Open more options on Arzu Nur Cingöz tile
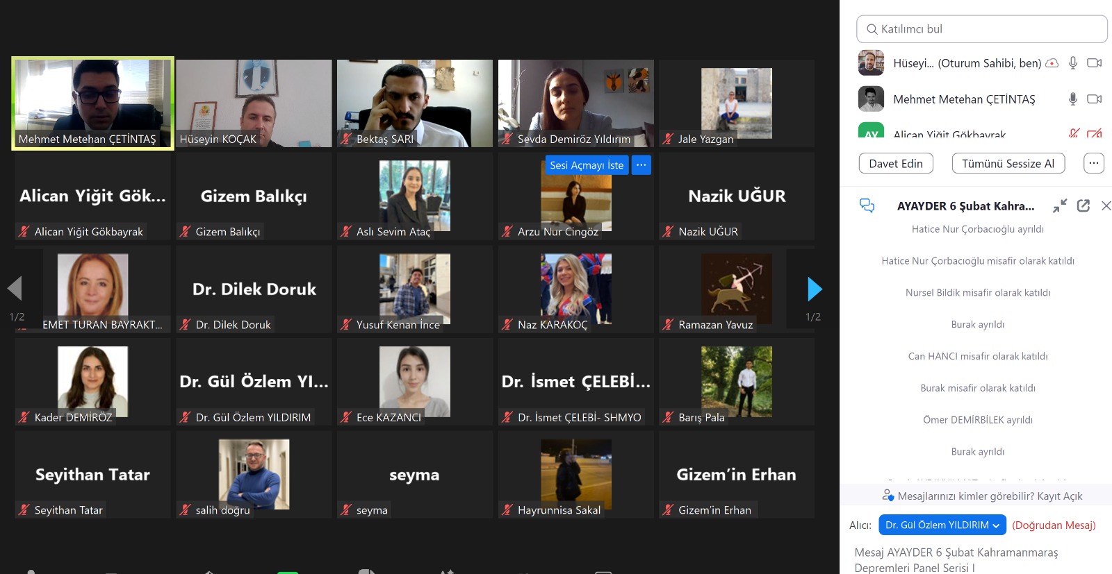Image resolution: width=1112 pixels, height=574 pixels. pos(641,165)
